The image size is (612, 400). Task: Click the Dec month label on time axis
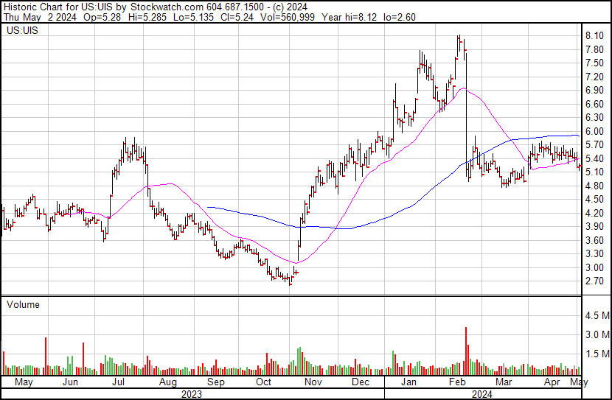[x=361, y=383]
